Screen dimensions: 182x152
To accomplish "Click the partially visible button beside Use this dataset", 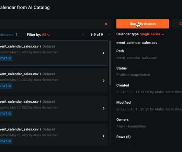I will (177, 24).
